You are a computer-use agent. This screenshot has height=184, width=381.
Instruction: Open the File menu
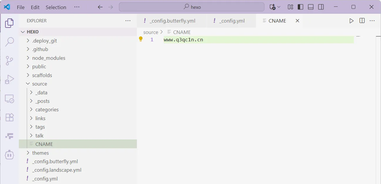click(21, 7)
